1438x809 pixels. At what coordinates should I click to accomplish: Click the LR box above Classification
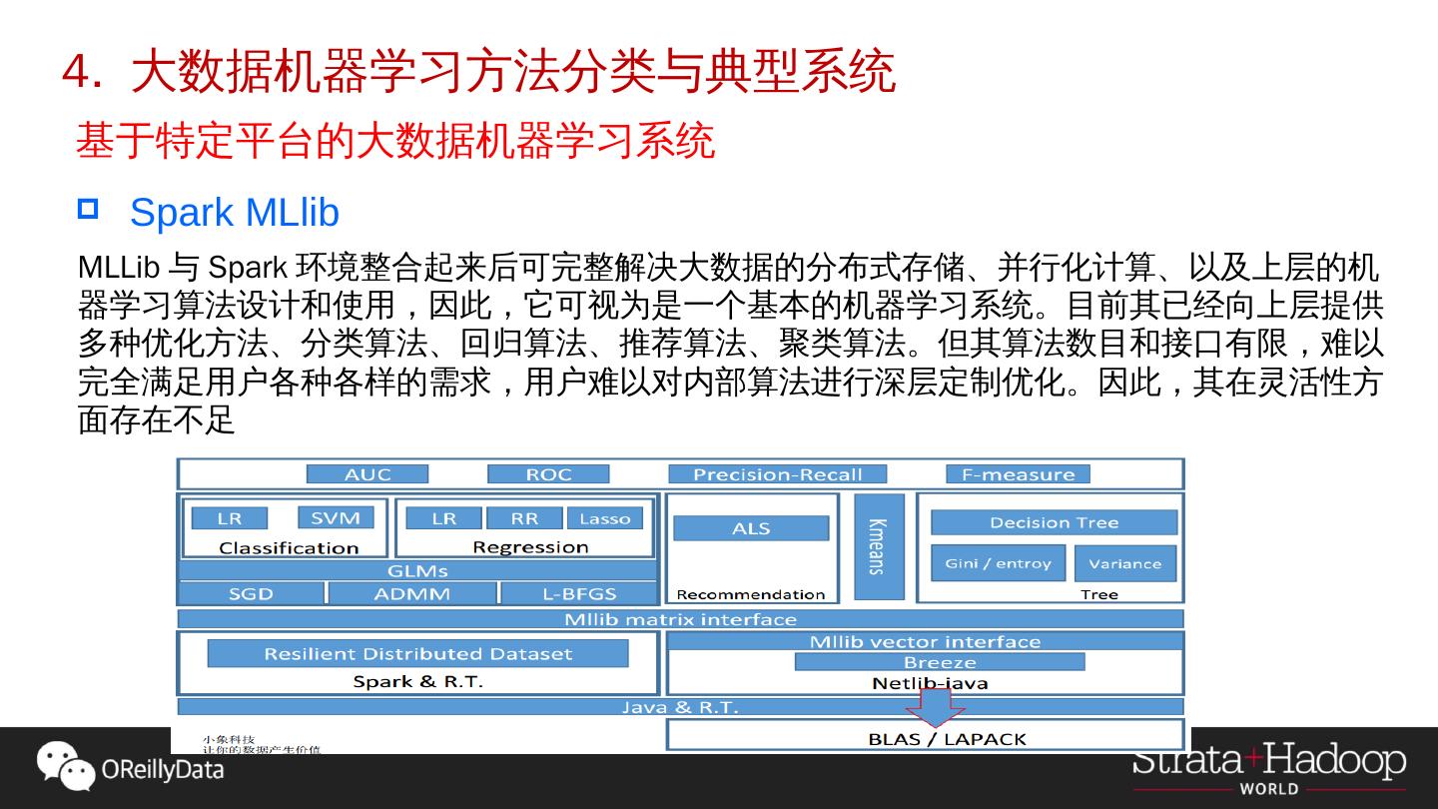[x=230, y=518]
